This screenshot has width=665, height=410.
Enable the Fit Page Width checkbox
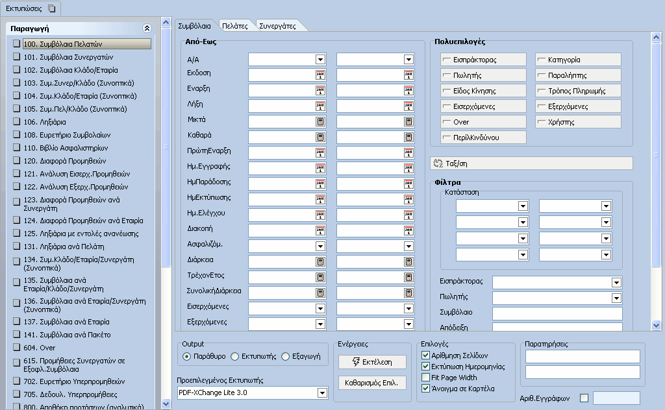tap(426, 378)
